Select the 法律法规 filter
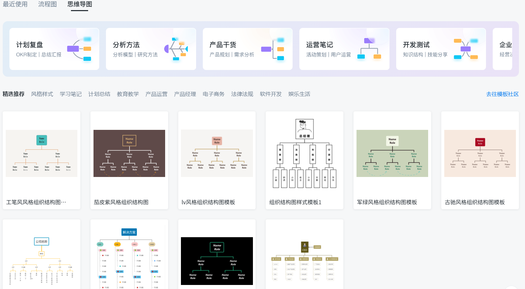525x289 pixels. 242,94
